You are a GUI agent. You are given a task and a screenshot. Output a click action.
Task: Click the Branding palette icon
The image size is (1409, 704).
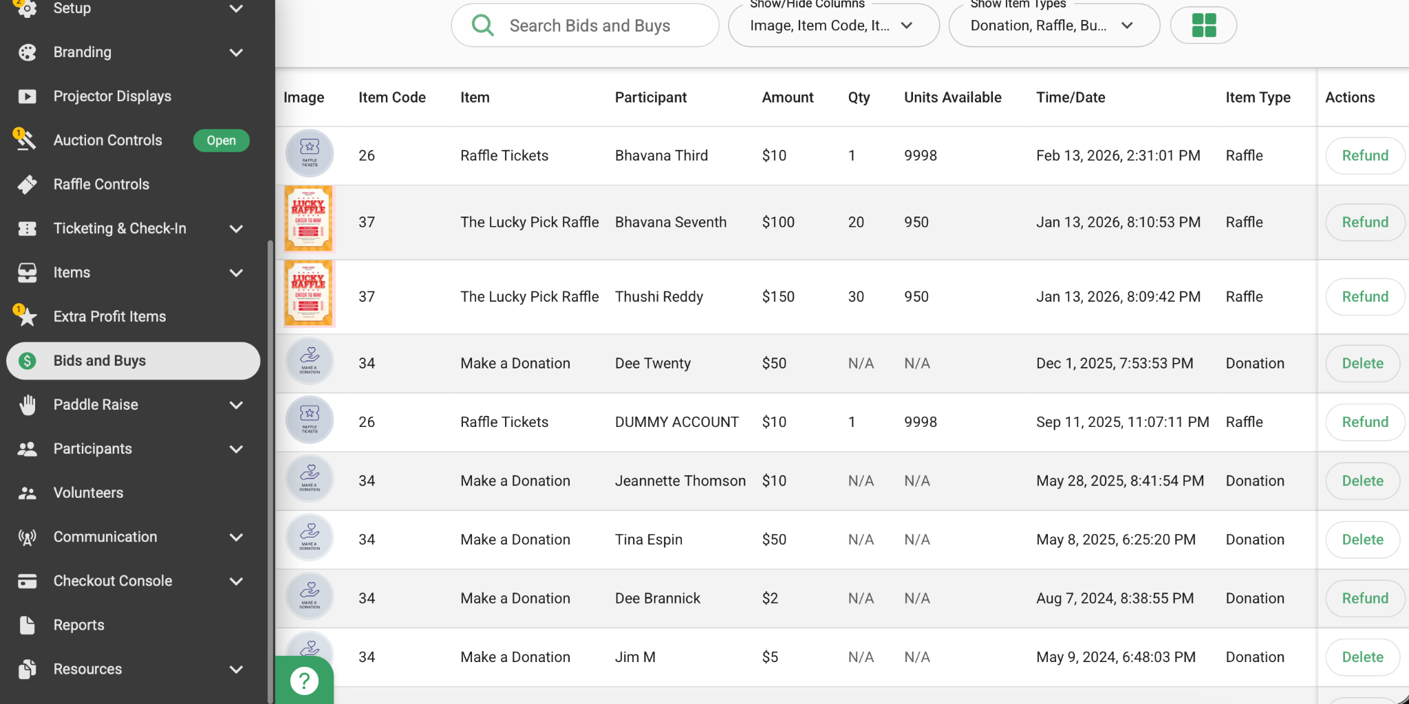[27, 52]
